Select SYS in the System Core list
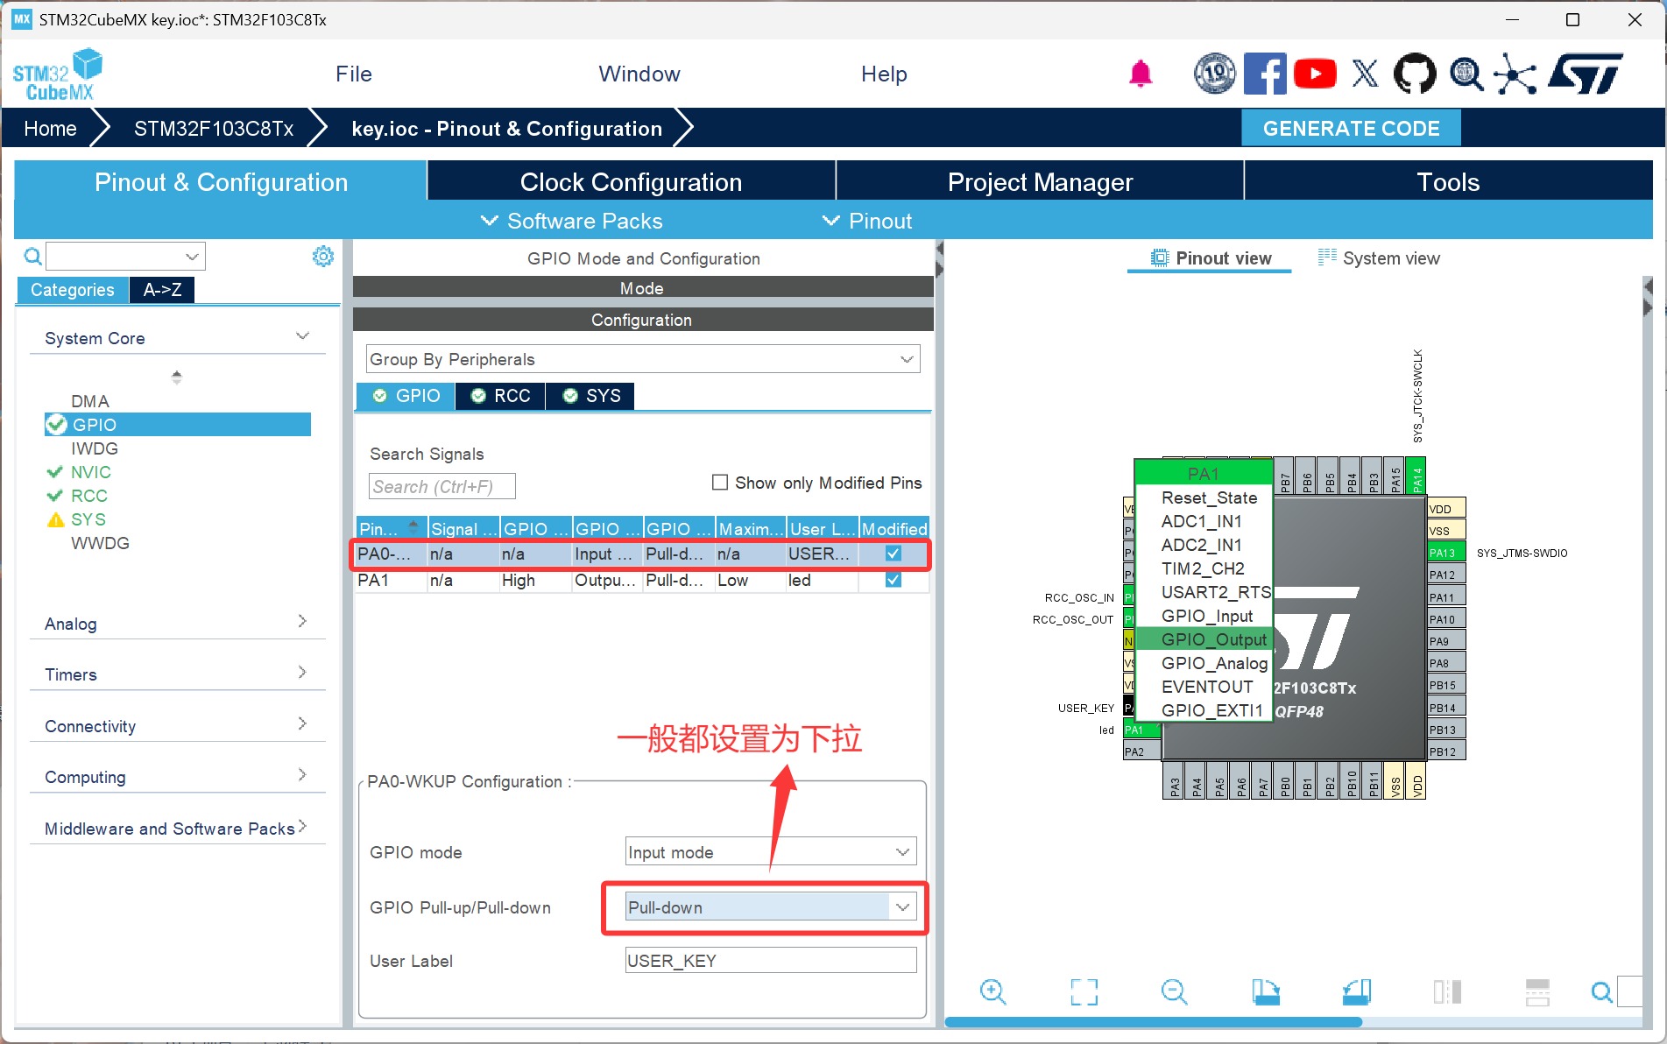 point(88,519)
